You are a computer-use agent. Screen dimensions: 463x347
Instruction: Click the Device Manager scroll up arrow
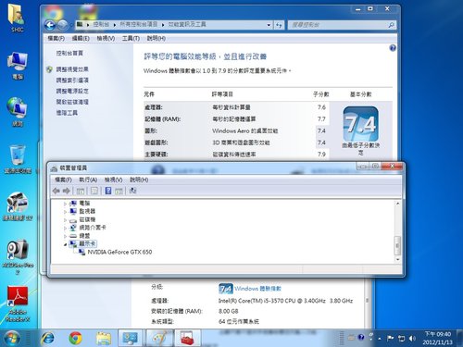coord(397,204)
